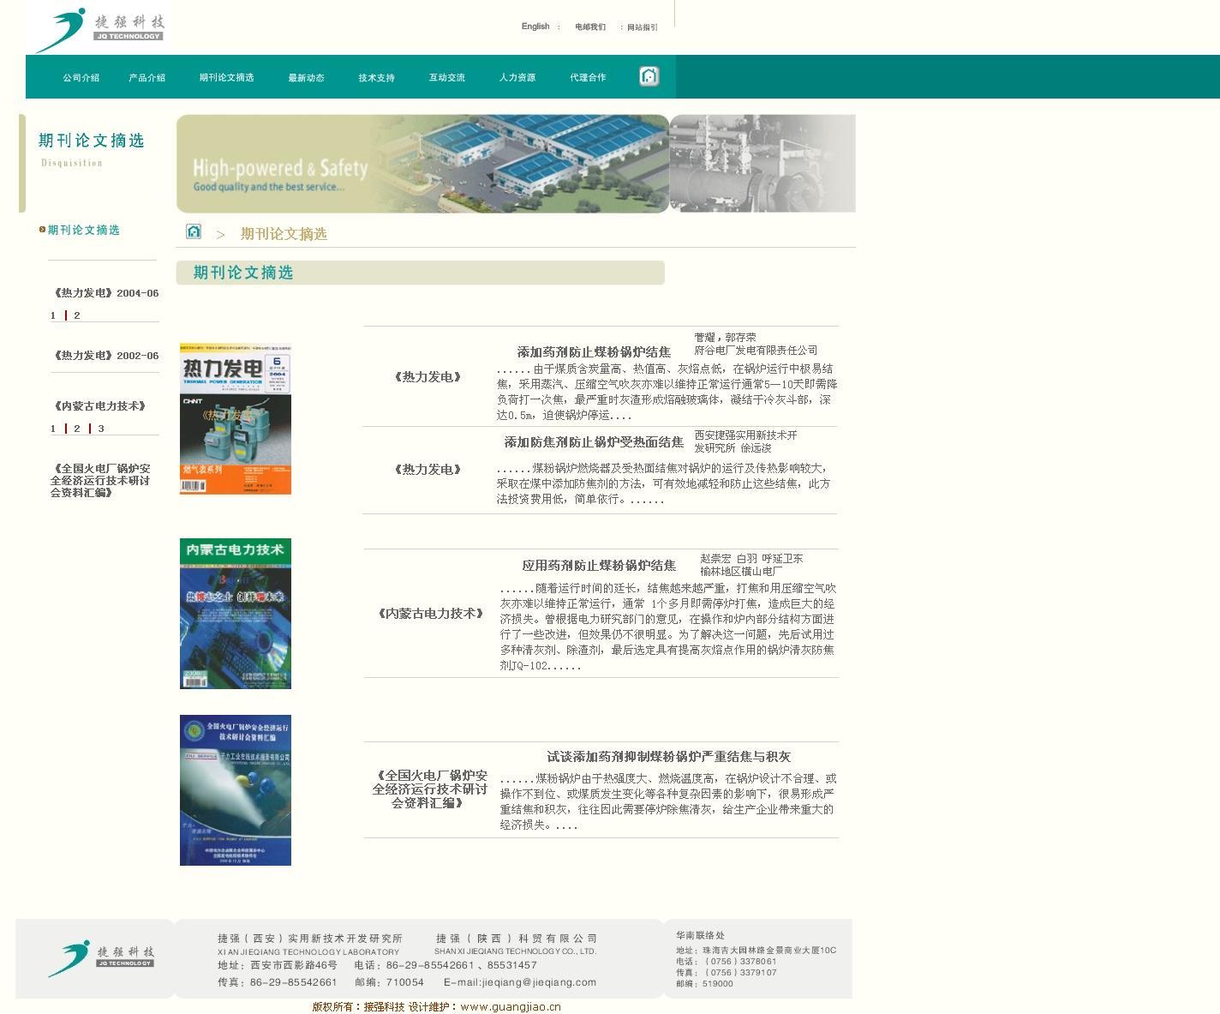Open 产品介绍 in the navigation menu
Viewport: 1220px width, 1014px height.
147,78
